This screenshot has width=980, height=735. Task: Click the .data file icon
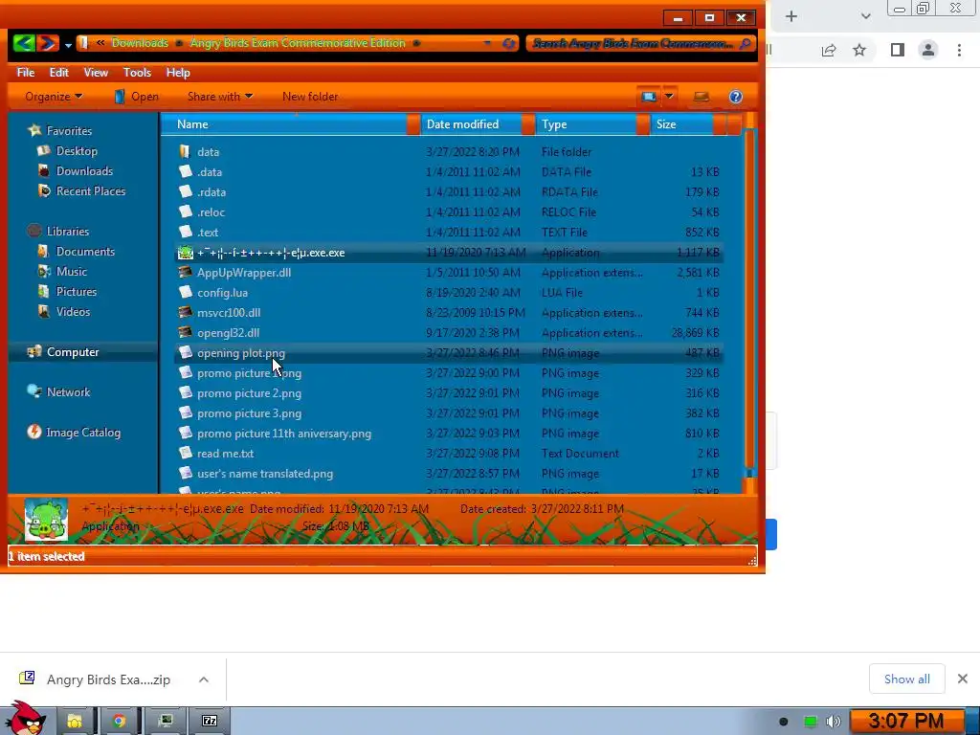click(185, 171)
